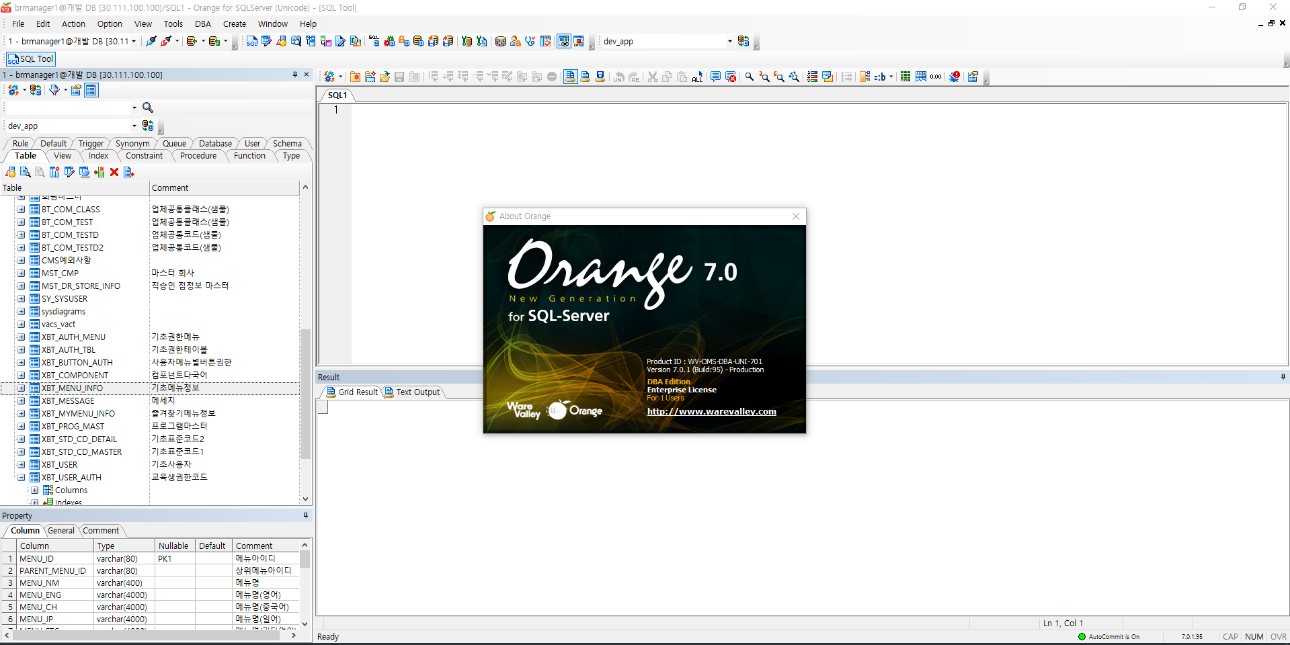Expand the XBT_MENU_INFO table node
Viewport: 1290px width, 645px height.
[x=22, y=388]
